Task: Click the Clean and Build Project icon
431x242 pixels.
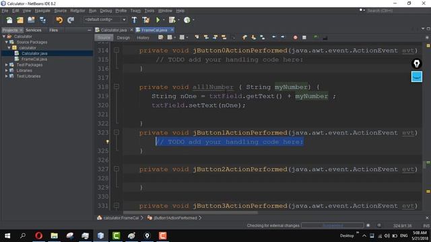Action: pos(145,20)
